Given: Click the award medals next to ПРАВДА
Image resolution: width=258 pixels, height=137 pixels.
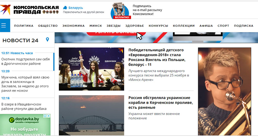Looking at the screenshot, I should click(50, 12).
